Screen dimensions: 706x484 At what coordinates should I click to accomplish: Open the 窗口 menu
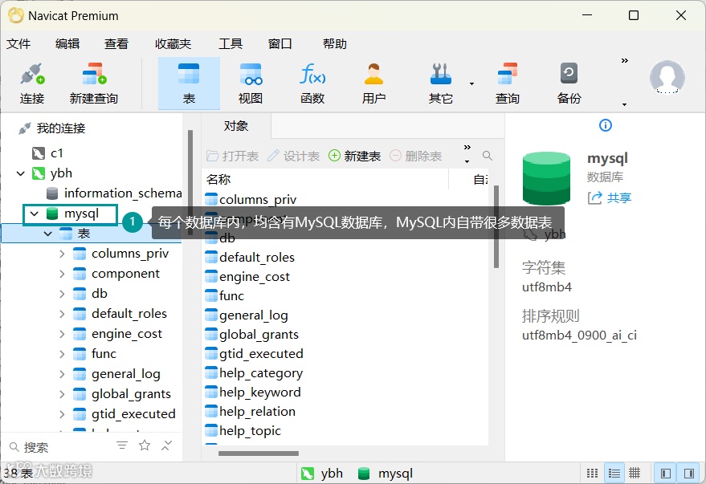click(x=280, y=43)
